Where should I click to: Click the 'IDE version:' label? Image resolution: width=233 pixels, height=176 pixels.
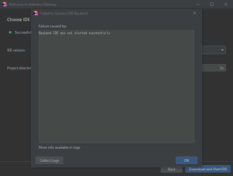(16, 50)
